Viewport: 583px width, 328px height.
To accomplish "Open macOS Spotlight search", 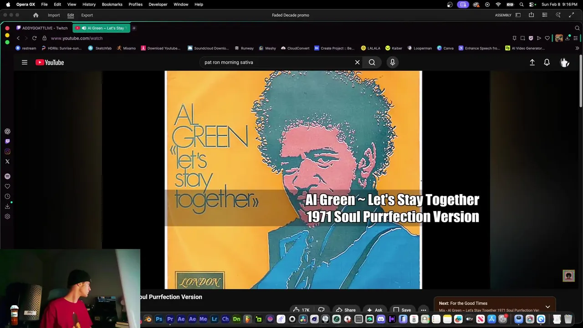I will [x=522, y=4].
